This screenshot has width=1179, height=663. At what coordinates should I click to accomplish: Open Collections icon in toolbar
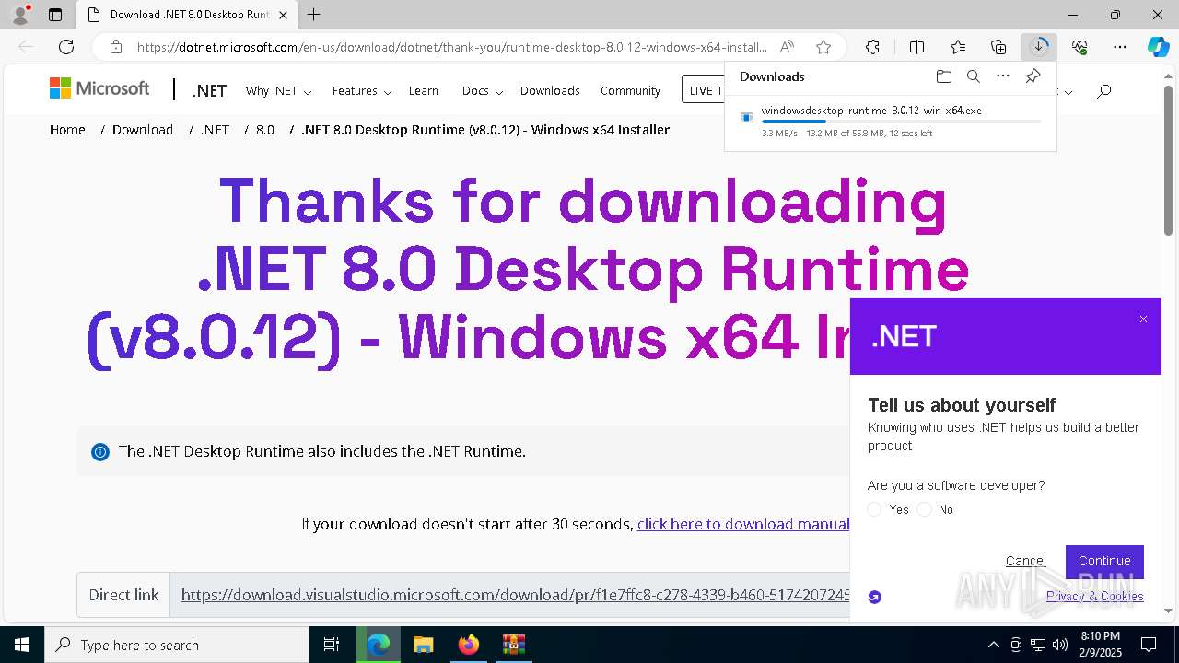click(998, 47)
